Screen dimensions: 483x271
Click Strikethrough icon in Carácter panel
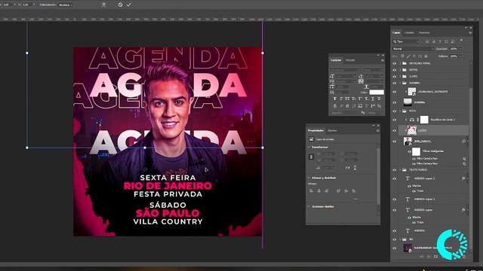point(379,99)
